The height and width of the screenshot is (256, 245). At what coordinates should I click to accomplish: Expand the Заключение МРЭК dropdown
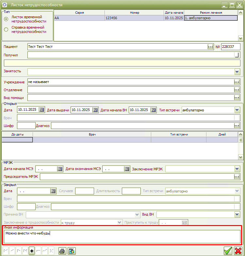click(237, 169)
